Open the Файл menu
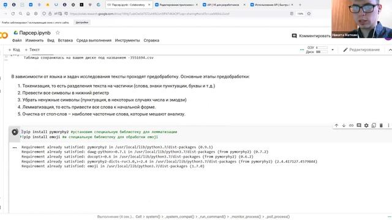Viewport: 392px width, 220px height. click(x=17, y=40)
